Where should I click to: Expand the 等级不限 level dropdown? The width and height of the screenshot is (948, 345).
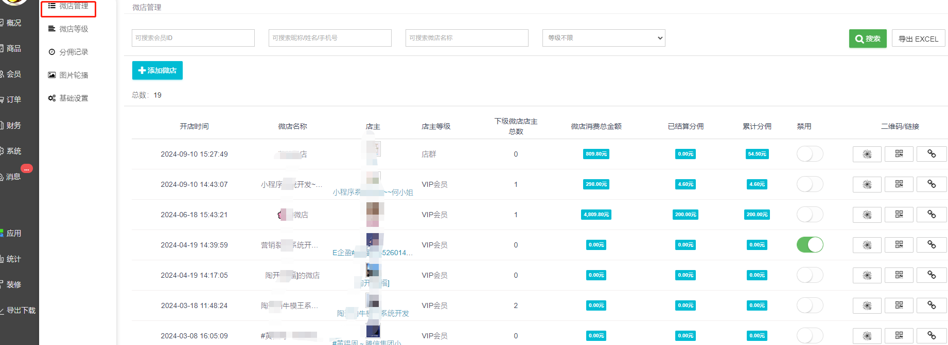pyautogui.click(x=603, y=38)
